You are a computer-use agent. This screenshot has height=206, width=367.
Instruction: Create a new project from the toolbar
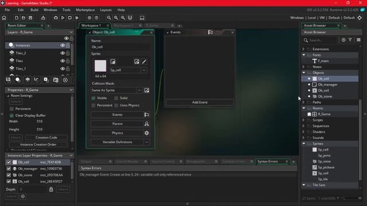(17, 18)
